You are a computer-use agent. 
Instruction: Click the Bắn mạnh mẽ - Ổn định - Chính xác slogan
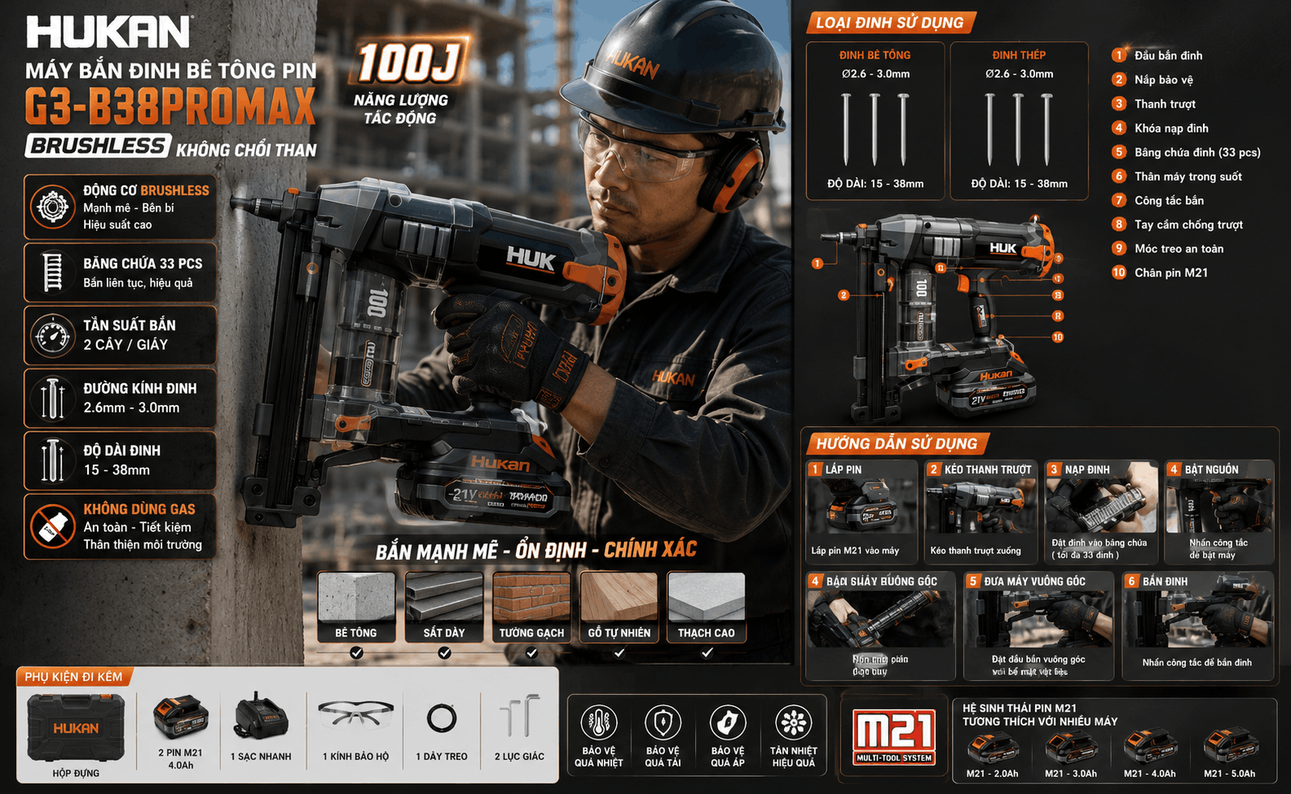pyautogui.click(x=536, y=550)
